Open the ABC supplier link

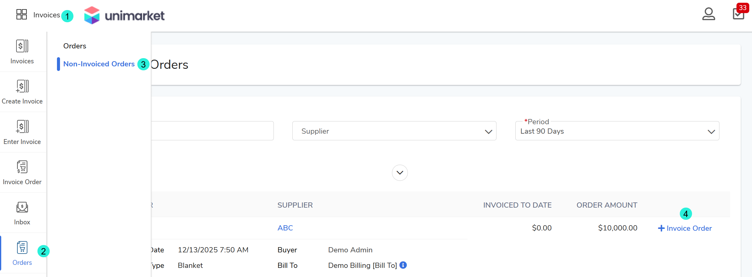[285, 228]
